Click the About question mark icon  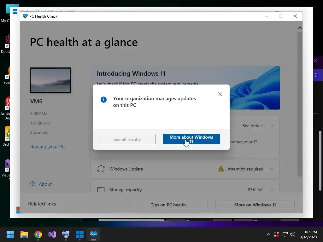click(x=32, y=184)
